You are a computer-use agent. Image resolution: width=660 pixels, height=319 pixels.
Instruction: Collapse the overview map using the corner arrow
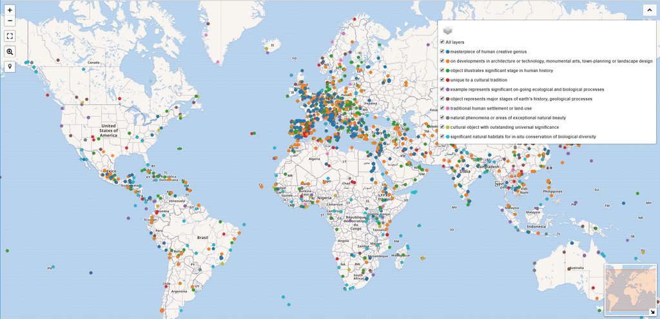[652, 312]
